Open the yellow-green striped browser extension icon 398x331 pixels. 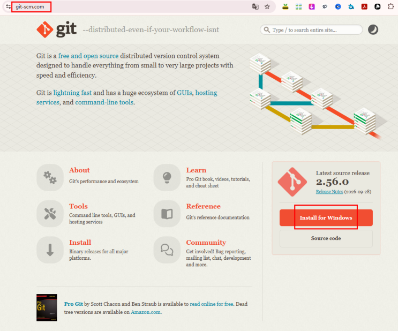(286, 6)
